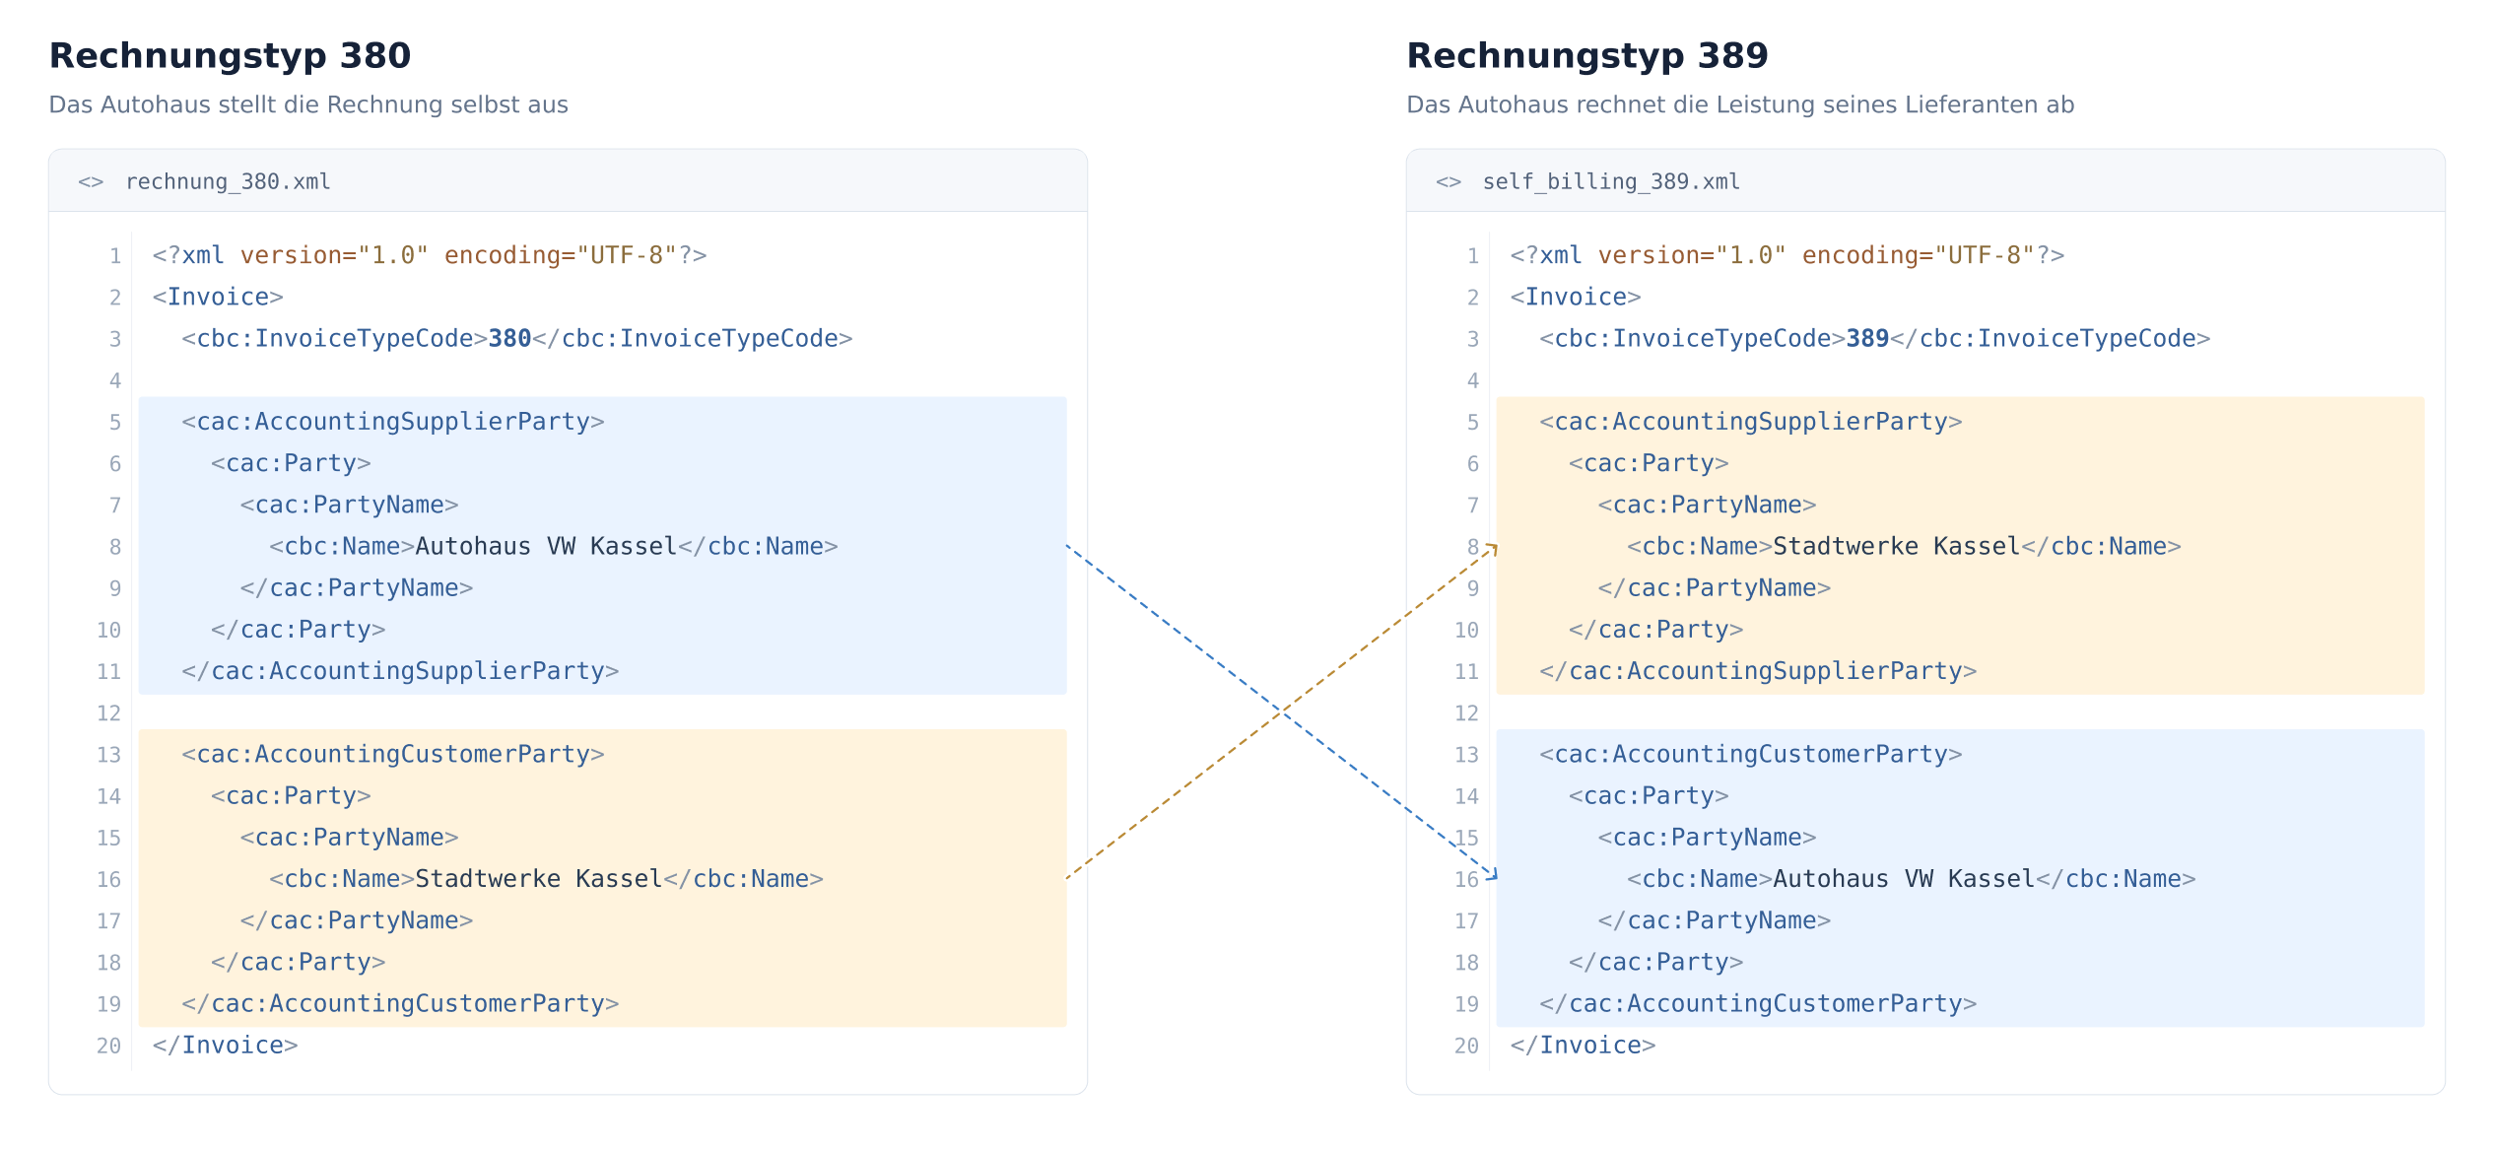Click the xml declaration line in rechnung_380.xml
The width and height of the screenshot is (2494, 1151).
(430, 256)
